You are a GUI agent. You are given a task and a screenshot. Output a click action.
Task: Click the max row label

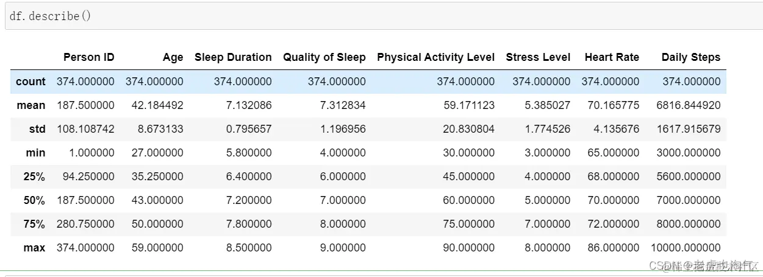click(x=35, y=248)
